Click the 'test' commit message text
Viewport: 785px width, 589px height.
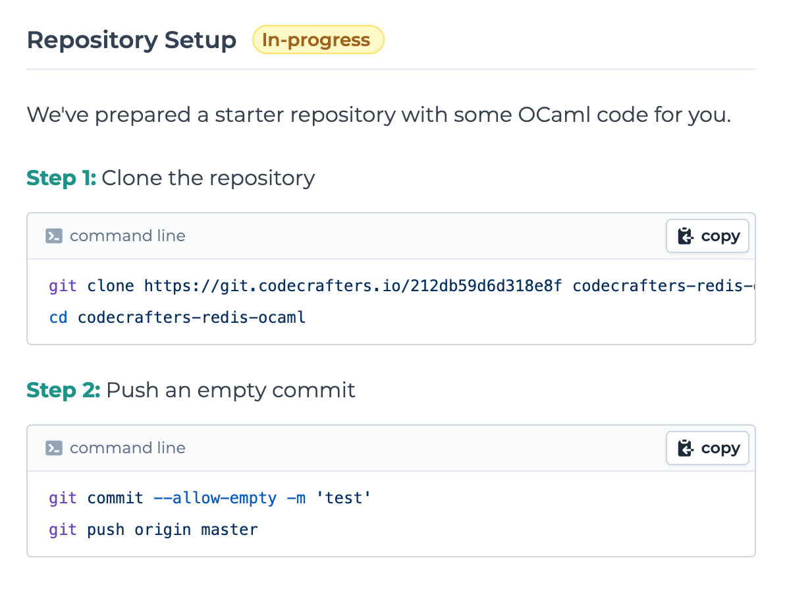click(x=343, y=498)
